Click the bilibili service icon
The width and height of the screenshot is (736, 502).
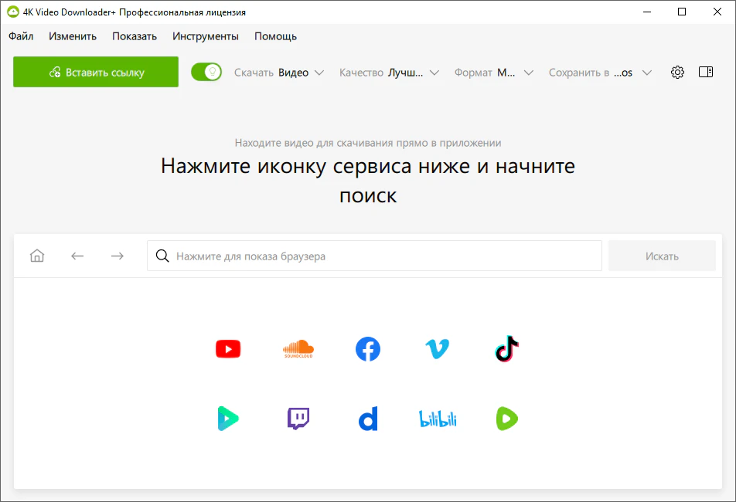pos(438,418)
